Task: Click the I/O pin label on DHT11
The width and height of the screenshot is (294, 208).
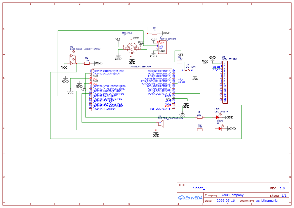Action: (161, 46)
